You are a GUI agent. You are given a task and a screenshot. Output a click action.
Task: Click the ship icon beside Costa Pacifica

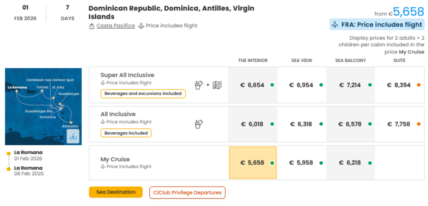(92, 26)
